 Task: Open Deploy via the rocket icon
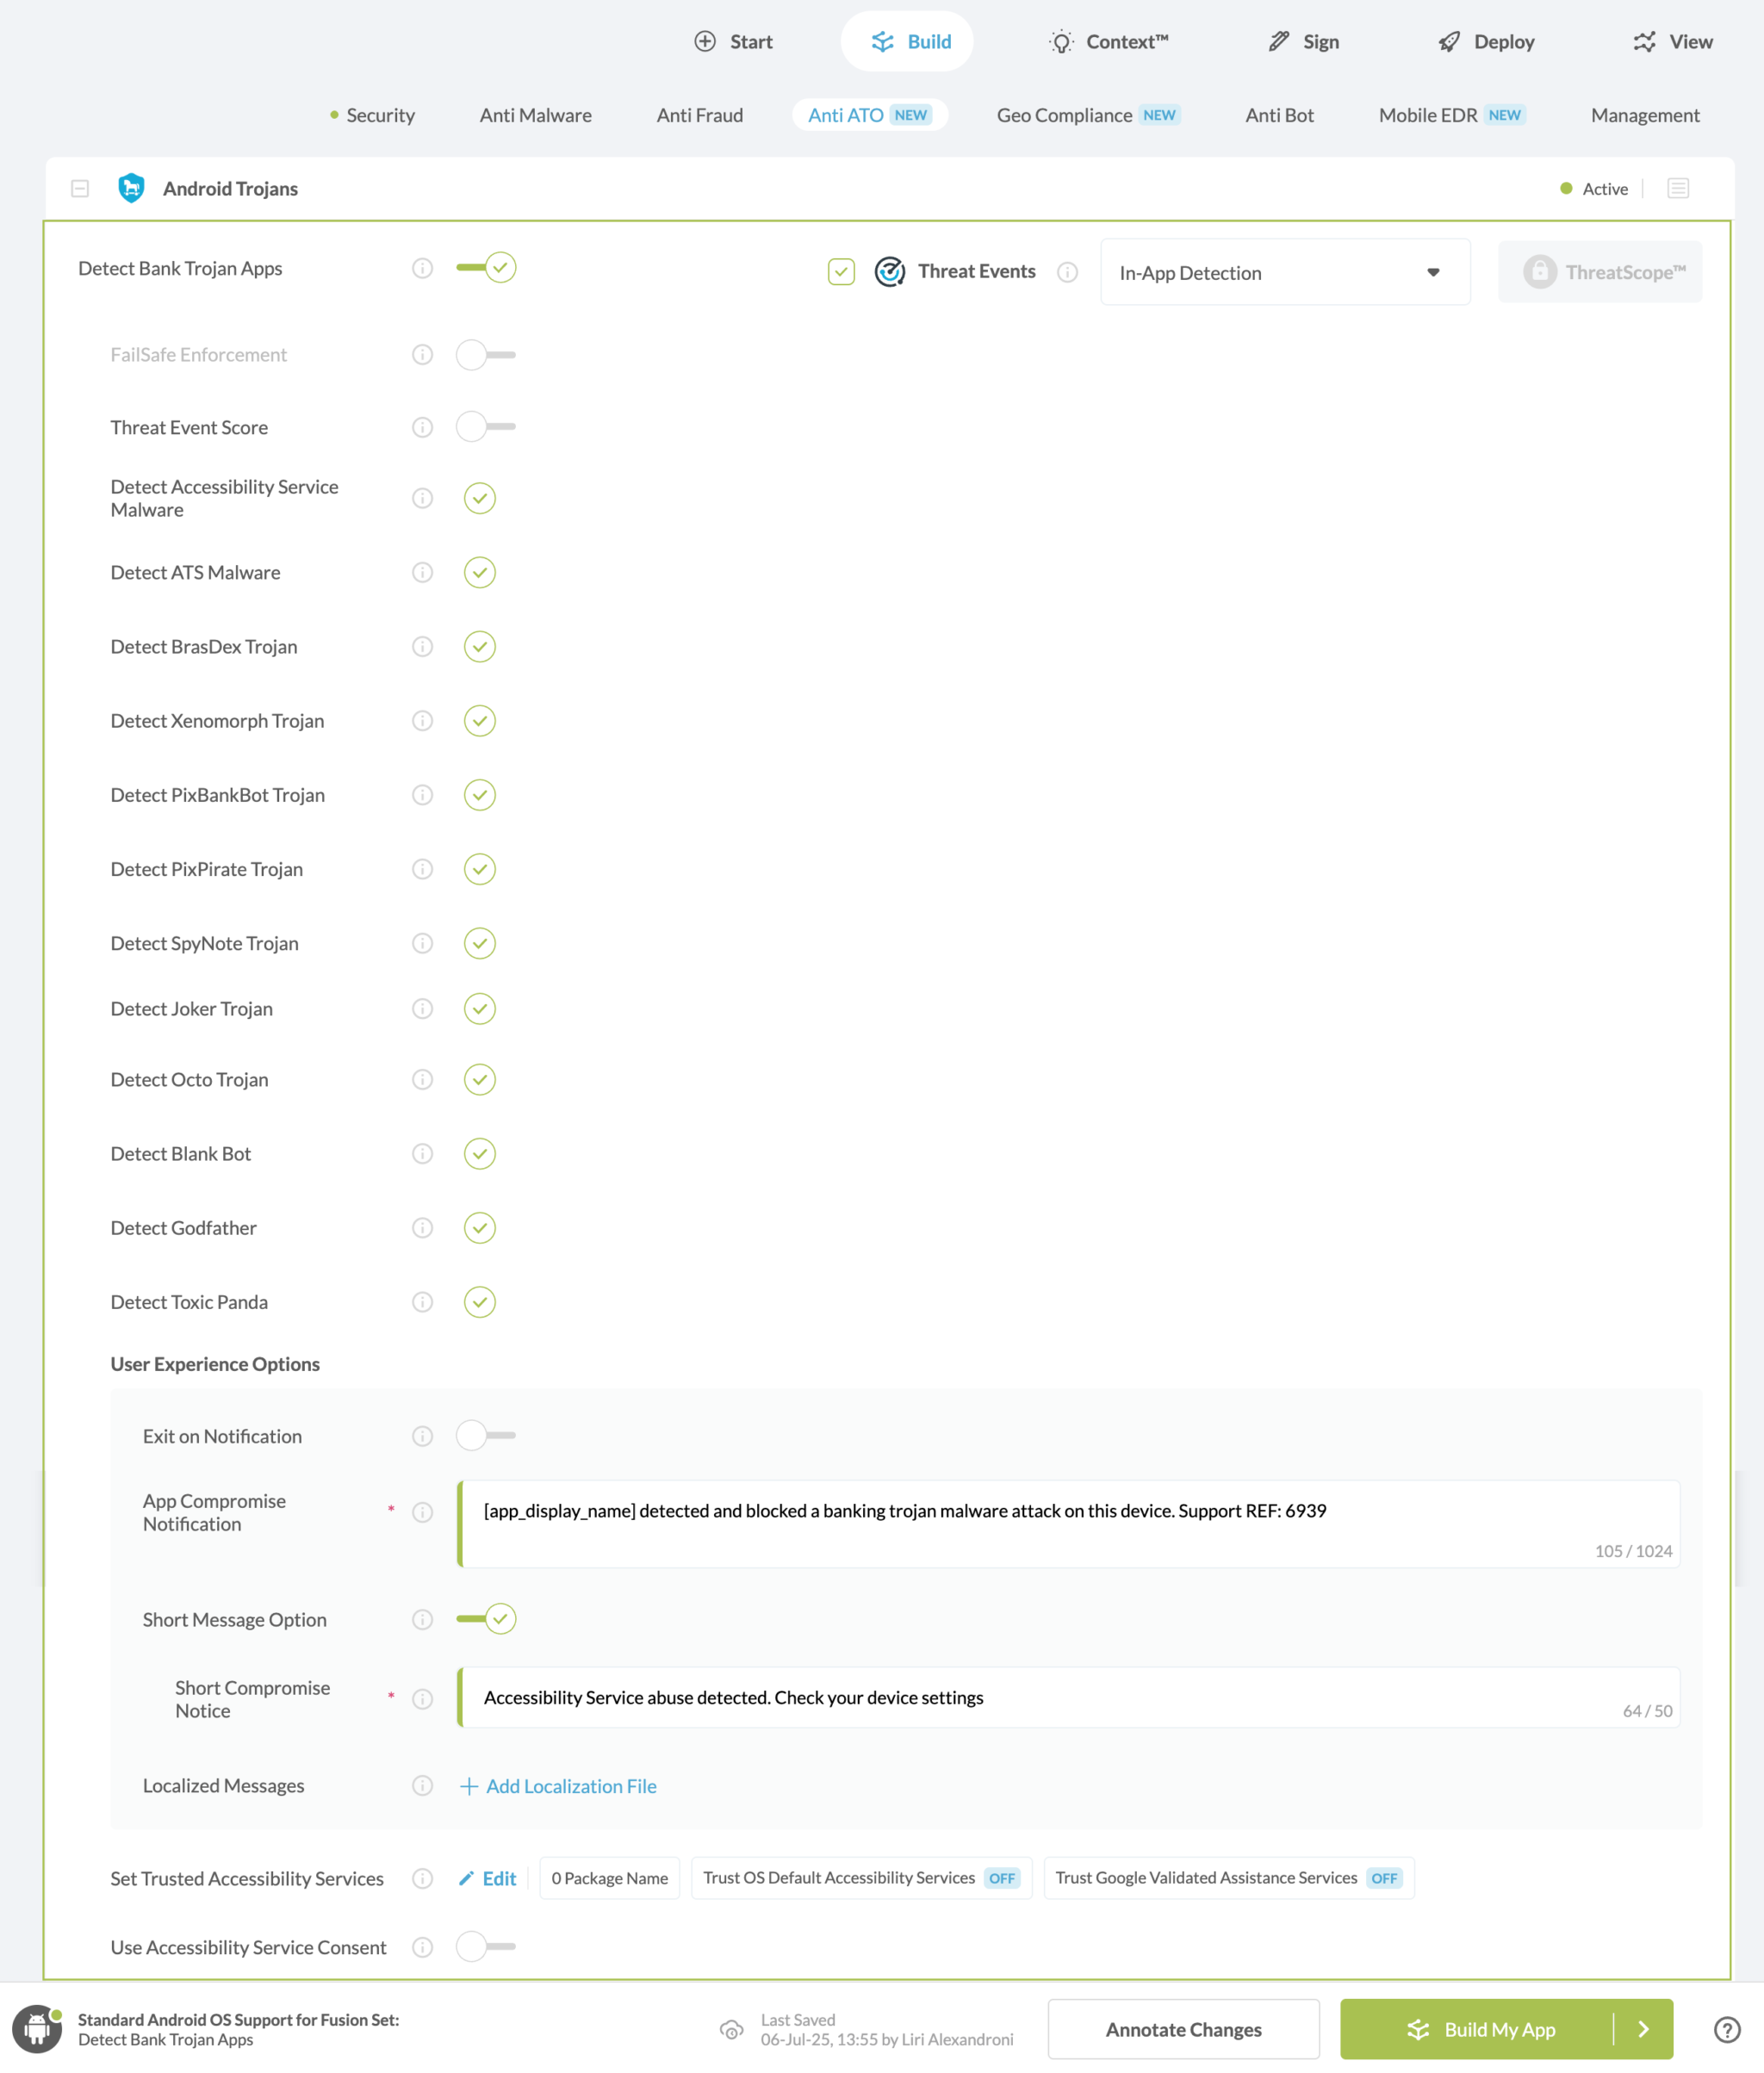1449,41
